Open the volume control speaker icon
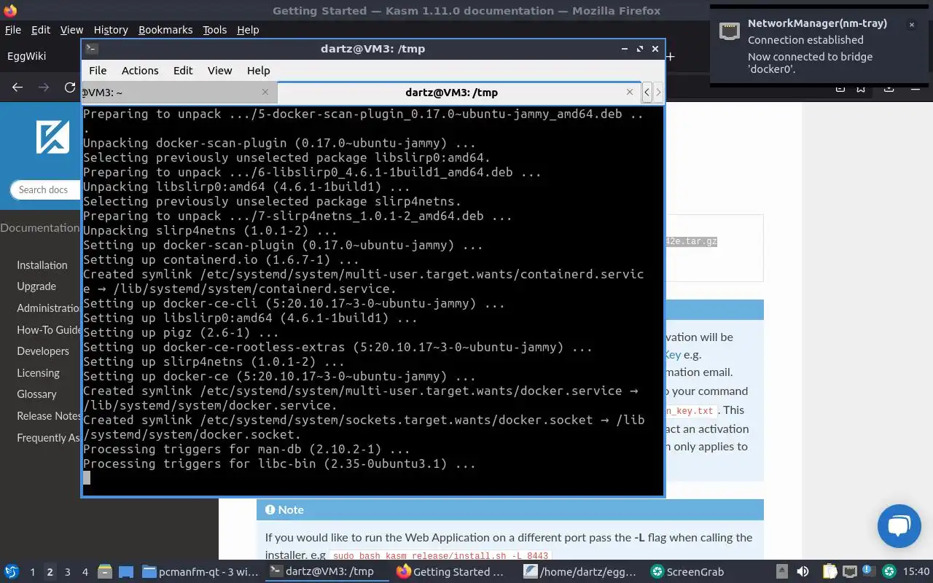933x583 pixels. [803, 572]
